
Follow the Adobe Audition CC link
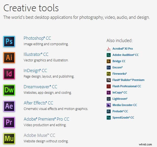[x=125, y=55]
